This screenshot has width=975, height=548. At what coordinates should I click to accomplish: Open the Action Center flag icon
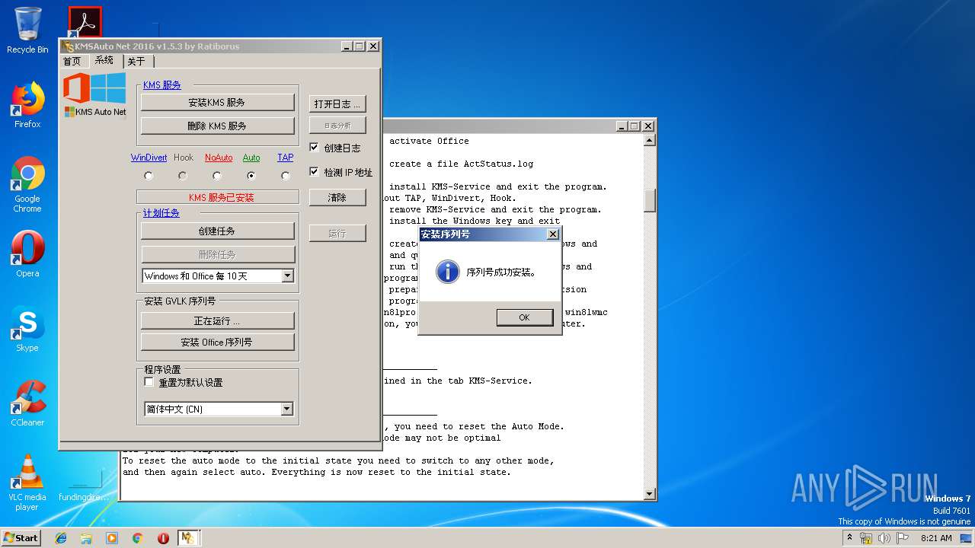coord(903,538)
